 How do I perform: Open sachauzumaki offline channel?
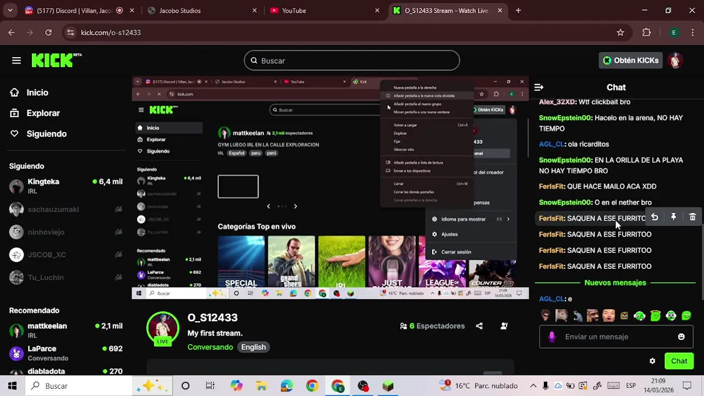point(66,209)
